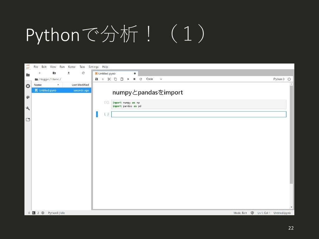Viewport: 319px width, 239px height.
Task: Insert a cell below with the notebook plus icon
Action: (x=103, y=79)
